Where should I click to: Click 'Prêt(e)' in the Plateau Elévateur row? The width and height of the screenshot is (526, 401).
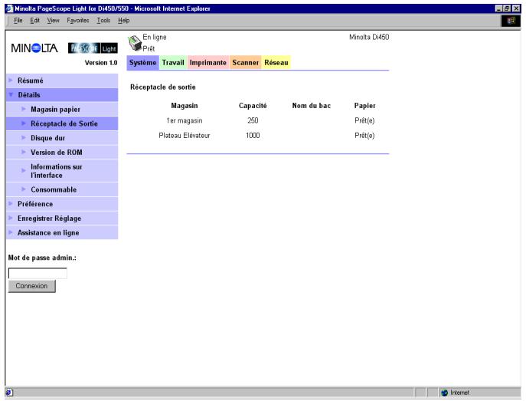point(364,136)
